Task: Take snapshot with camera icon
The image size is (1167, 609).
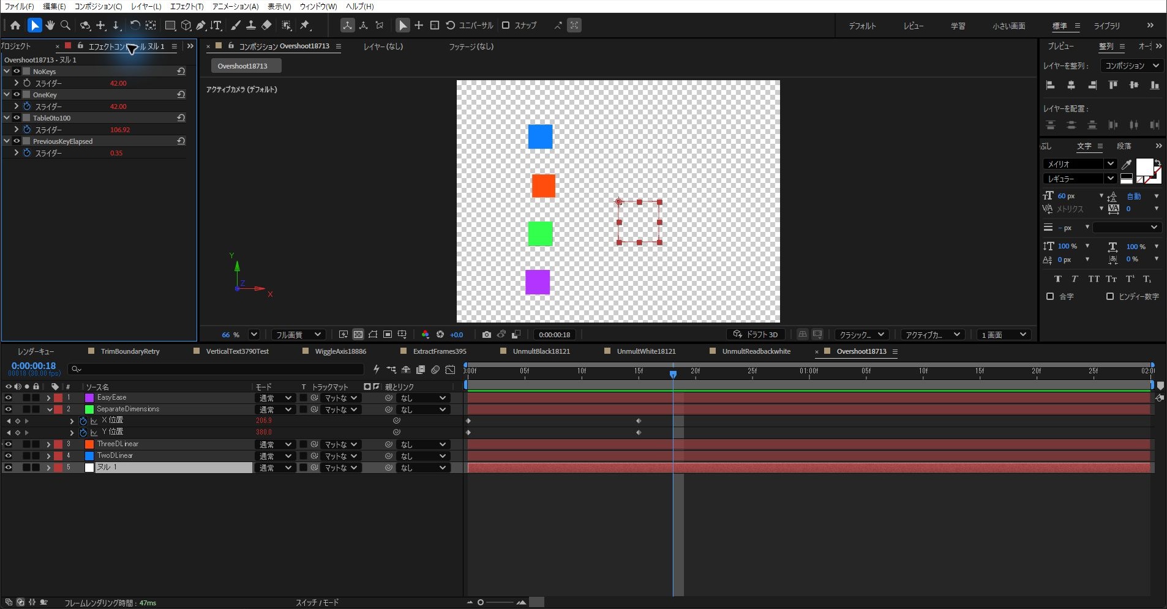Action: [x=486, y=335]
